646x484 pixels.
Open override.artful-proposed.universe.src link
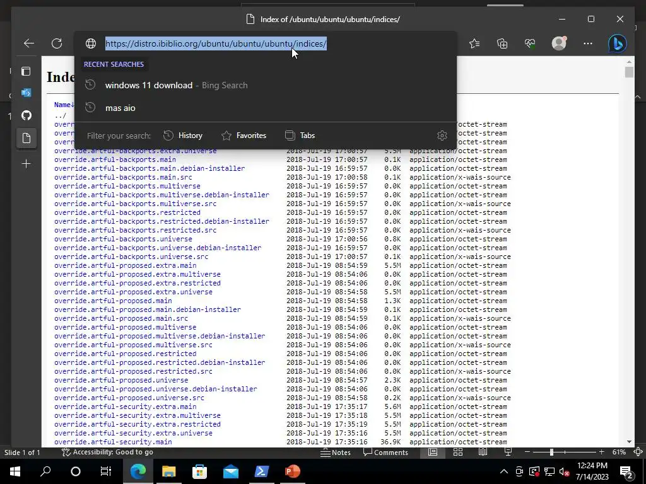129,398
